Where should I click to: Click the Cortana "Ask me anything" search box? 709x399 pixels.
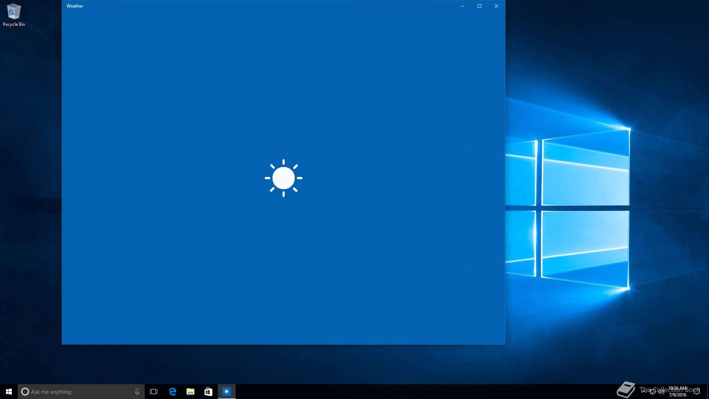[x=81, y=392]
